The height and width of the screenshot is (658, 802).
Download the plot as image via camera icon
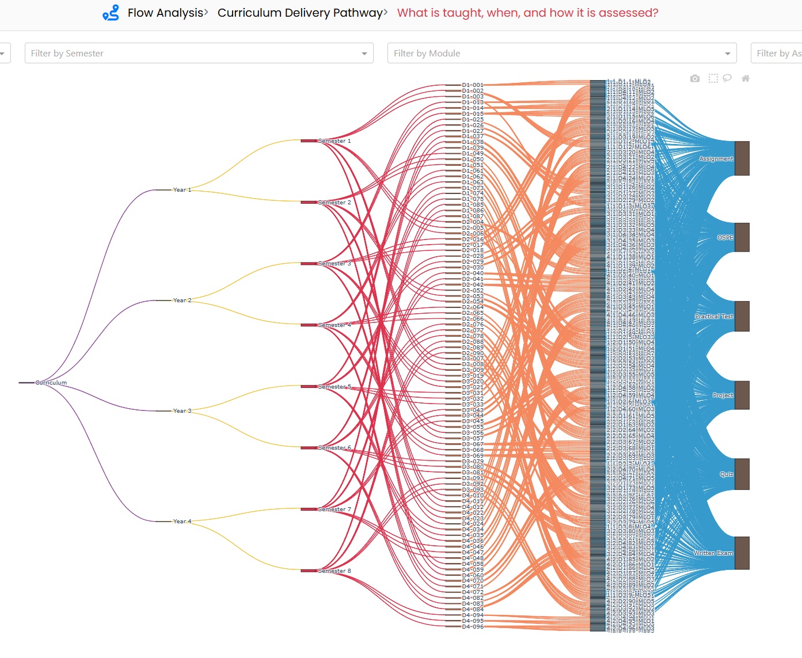[695, 78]
